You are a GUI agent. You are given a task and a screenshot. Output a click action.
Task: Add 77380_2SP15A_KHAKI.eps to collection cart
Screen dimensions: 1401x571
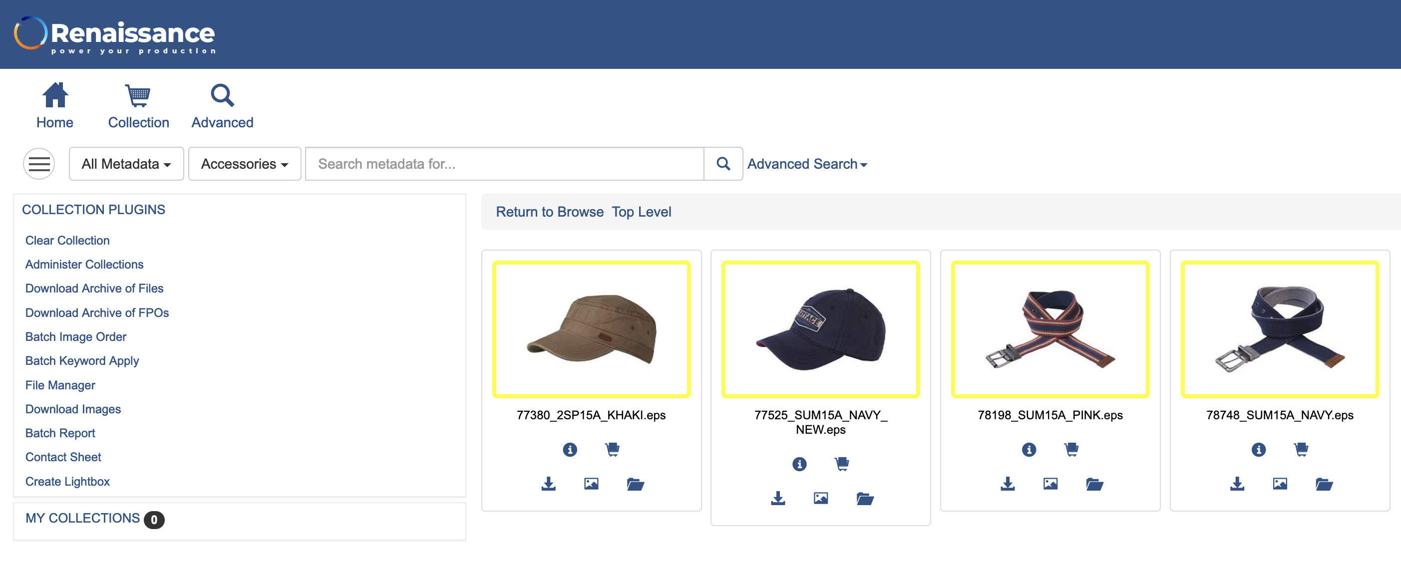[x=613, y=449]
